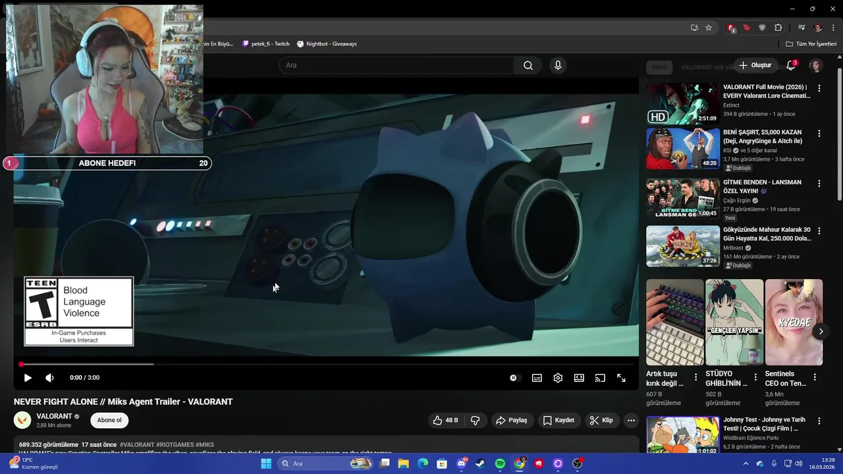The height and width of the screenshot is (474, 843).
Task: Create a clip with the Klip button
Action: (601, 420)
